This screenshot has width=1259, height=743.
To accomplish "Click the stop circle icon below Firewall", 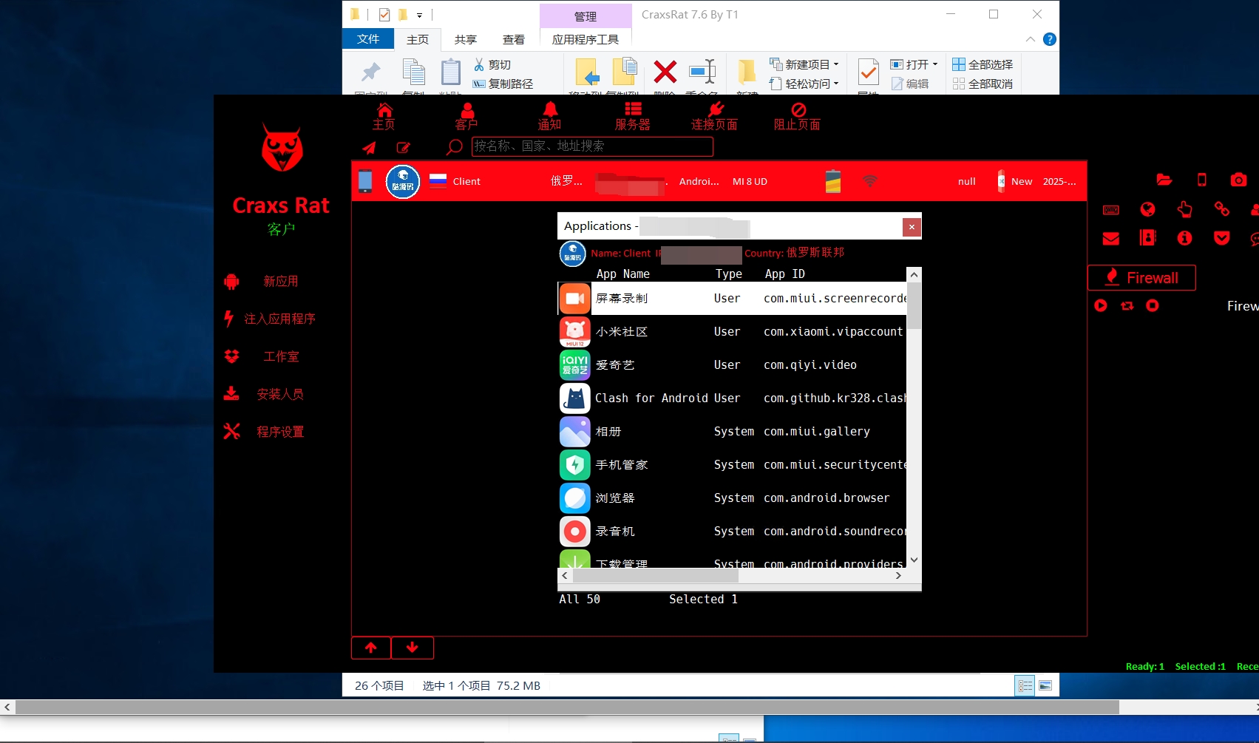I will click(x=1153, y=305).
